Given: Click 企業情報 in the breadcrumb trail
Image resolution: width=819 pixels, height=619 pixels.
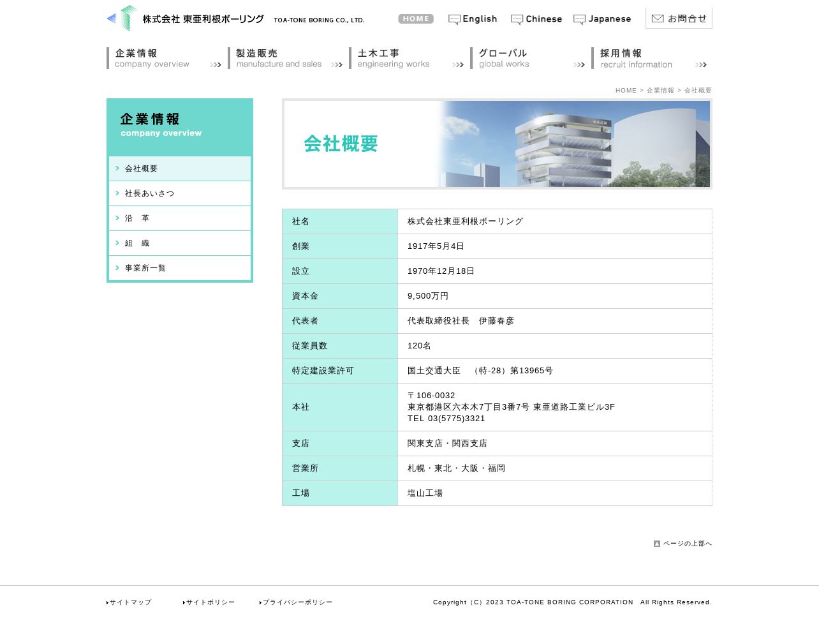Looking at the screenshot, I should 660,91.
